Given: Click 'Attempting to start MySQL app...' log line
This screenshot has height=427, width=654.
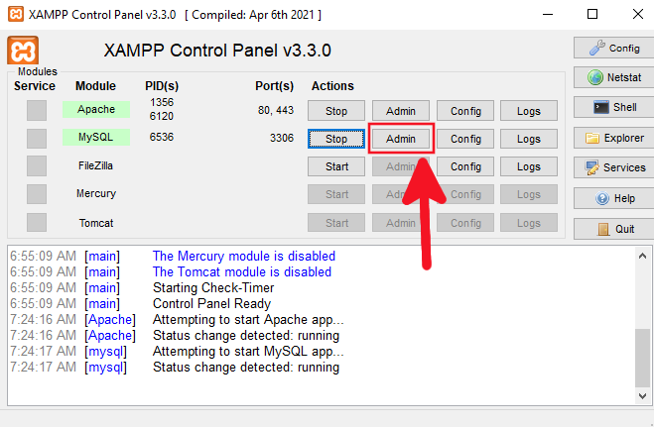Looking at the screenshot, I should click(x=248, y=352).
